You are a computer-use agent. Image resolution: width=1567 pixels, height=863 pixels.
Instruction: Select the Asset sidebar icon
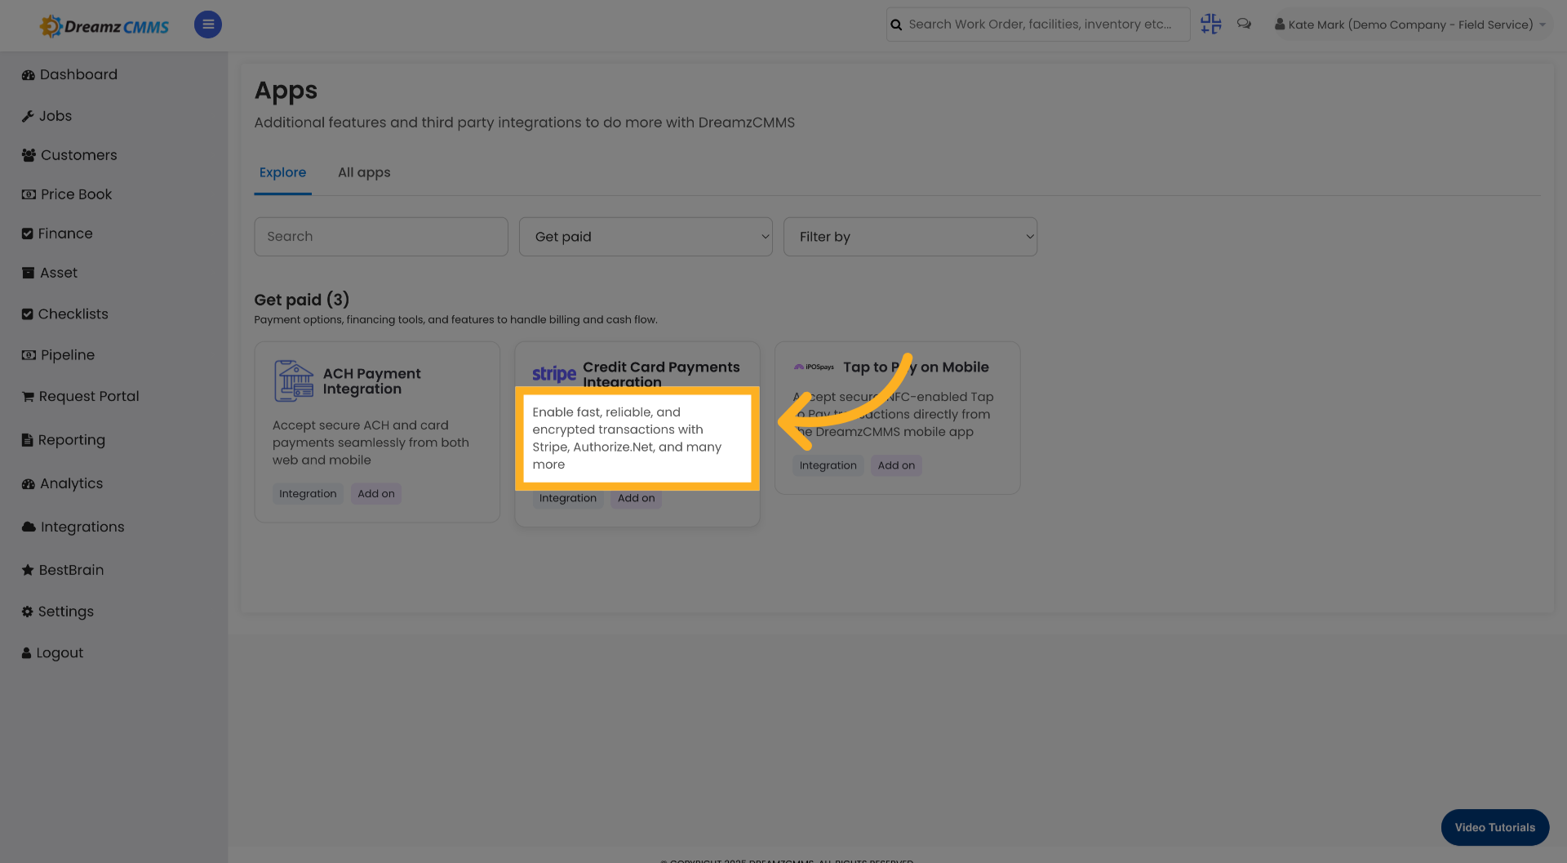point(27,272)
